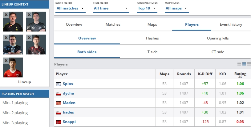Select the Both sides tab
This screenshot has width=251, height=127.
[87, 52]
